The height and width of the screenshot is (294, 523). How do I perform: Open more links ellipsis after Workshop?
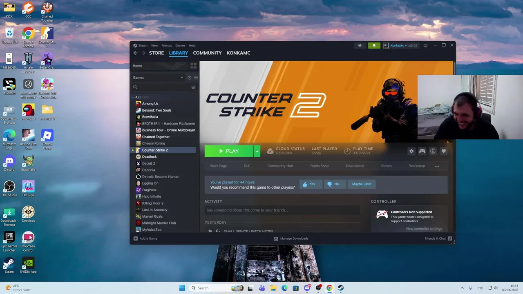pyautogui.click(x=437, y=166)
